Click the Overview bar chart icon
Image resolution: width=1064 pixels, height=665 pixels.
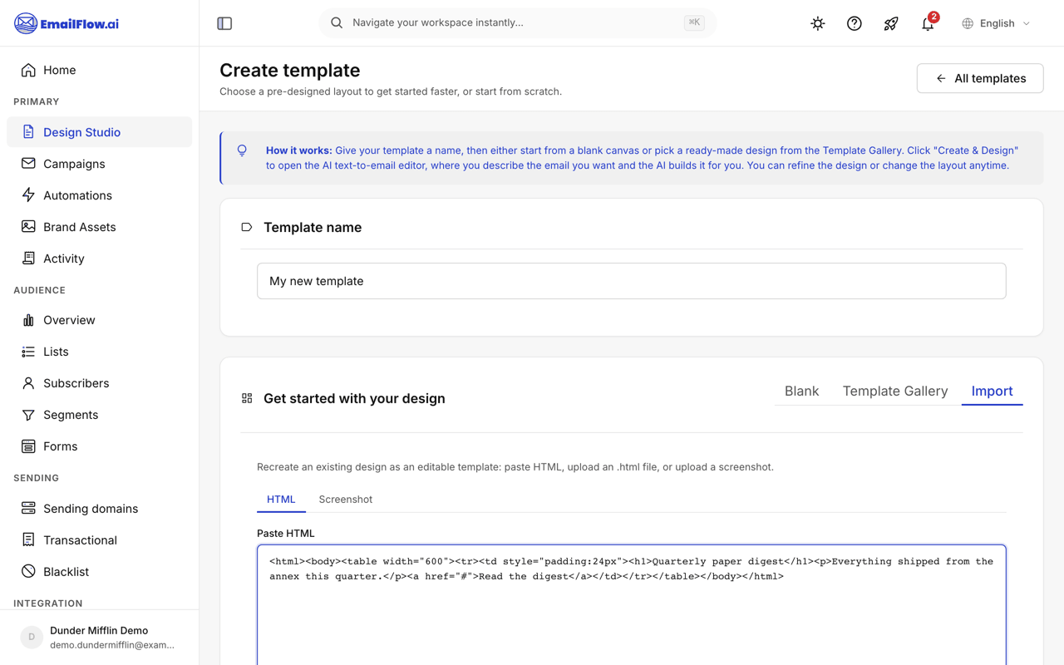click(x=28, y=320)
